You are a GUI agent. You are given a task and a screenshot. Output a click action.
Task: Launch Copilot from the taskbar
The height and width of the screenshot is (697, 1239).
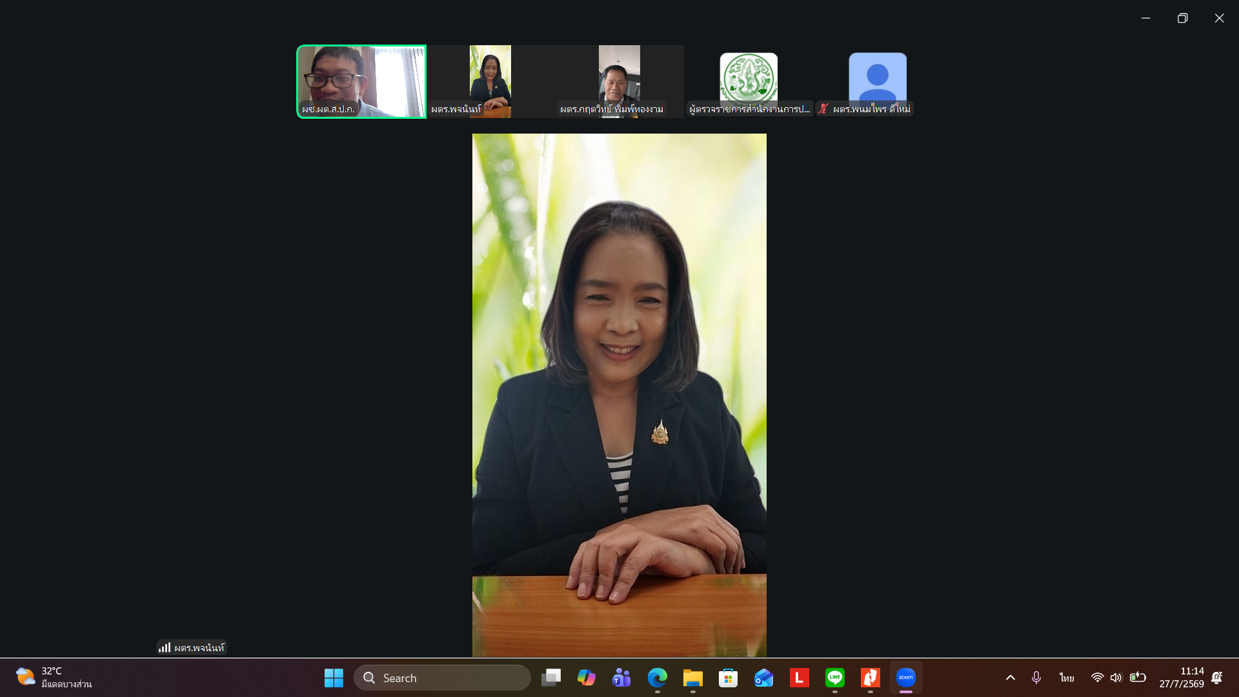(587, 678)
